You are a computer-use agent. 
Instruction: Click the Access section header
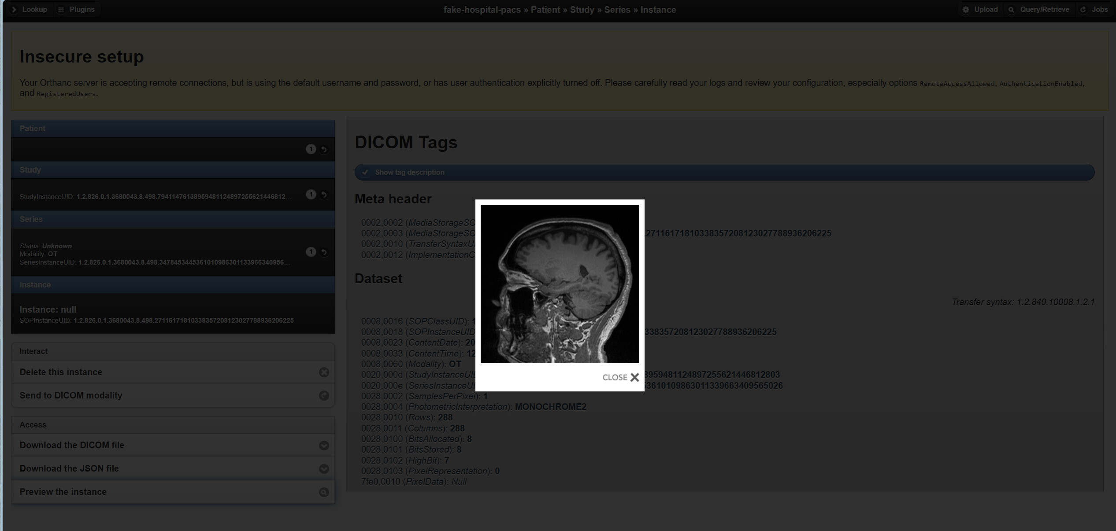point(173,425)
